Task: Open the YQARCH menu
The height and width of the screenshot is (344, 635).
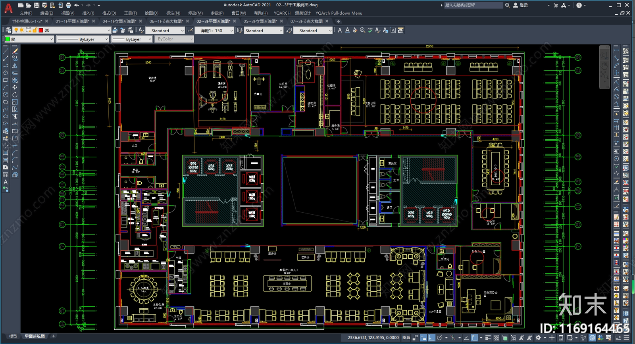Action: click(x=282, y=13)
